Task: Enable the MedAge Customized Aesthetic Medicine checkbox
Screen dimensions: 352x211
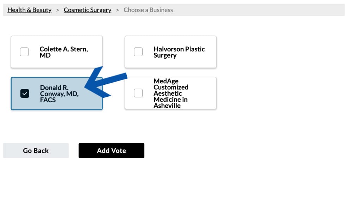Action: [x=138, y=93]
